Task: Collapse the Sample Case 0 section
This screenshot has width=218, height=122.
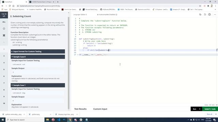Action: (38, 57)
